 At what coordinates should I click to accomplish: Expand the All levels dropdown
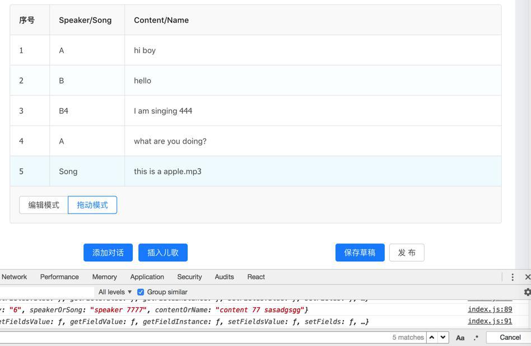point(115,292)
